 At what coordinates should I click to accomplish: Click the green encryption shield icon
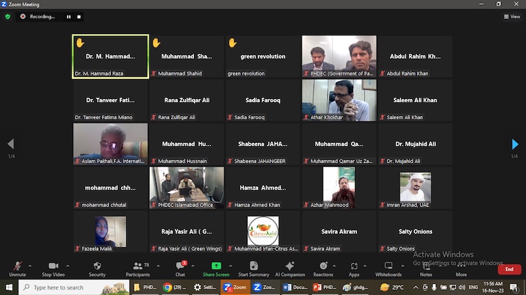coord(8,16)
